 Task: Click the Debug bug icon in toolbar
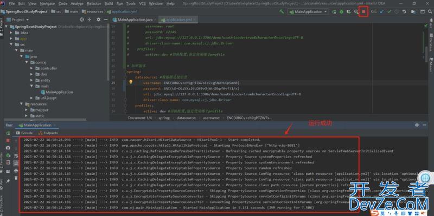pos(342,11)
